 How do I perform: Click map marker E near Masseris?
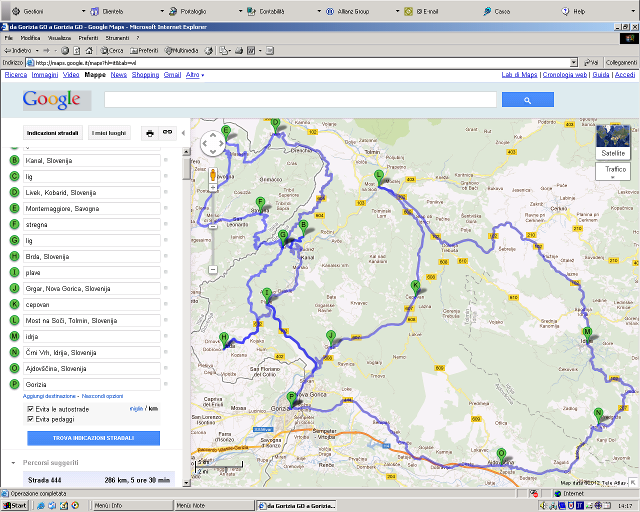coord(226,133)
